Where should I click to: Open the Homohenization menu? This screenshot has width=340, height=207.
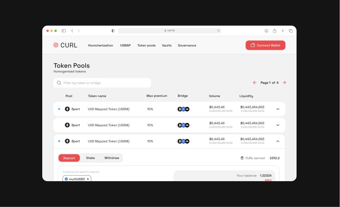(x=100, y=45)
